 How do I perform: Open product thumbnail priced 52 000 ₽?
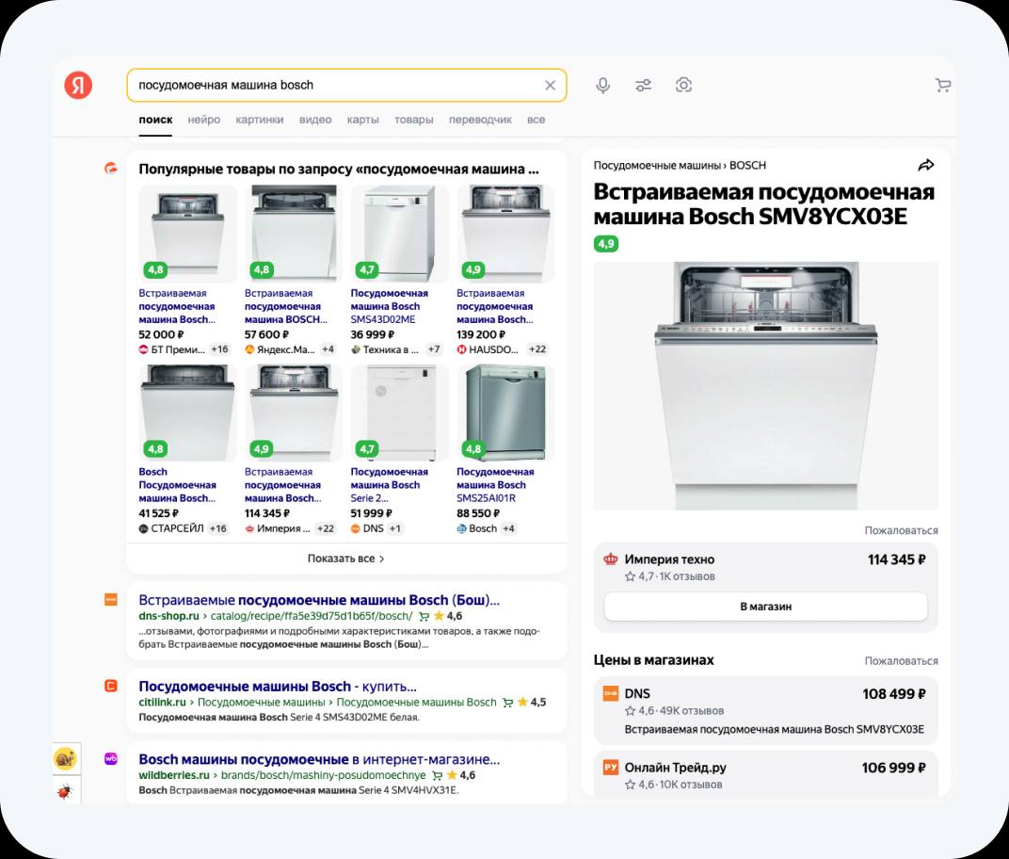click(188, 233)
